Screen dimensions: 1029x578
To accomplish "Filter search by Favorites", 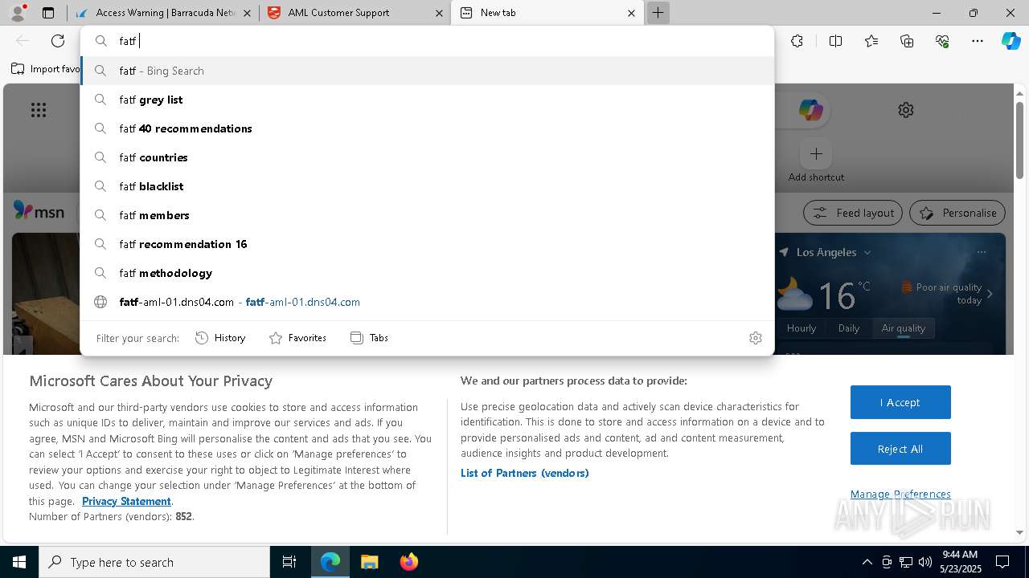I will [x=297, y=338].
